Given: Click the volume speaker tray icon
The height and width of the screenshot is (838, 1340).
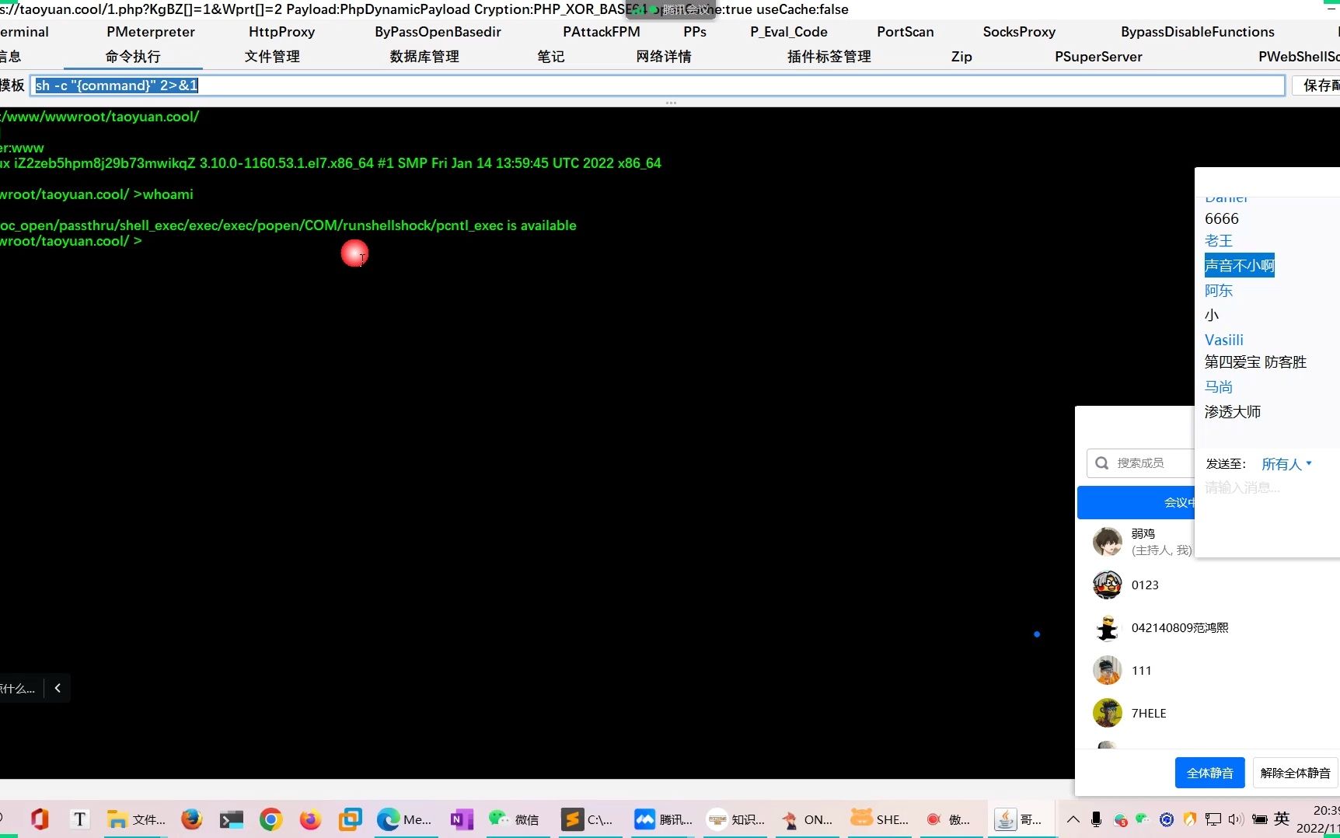Looking at the screenshot, I should (1236, 819).
